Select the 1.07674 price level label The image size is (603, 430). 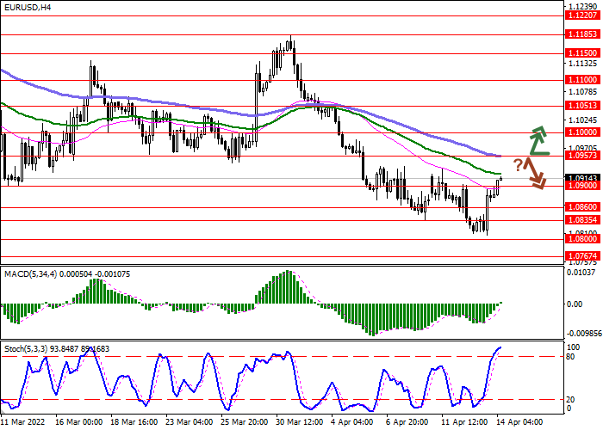[584, 255]
